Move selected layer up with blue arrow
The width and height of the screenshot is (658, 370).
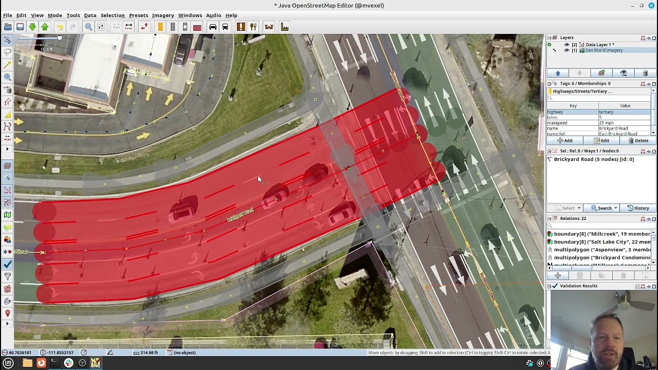coord(558,73)
